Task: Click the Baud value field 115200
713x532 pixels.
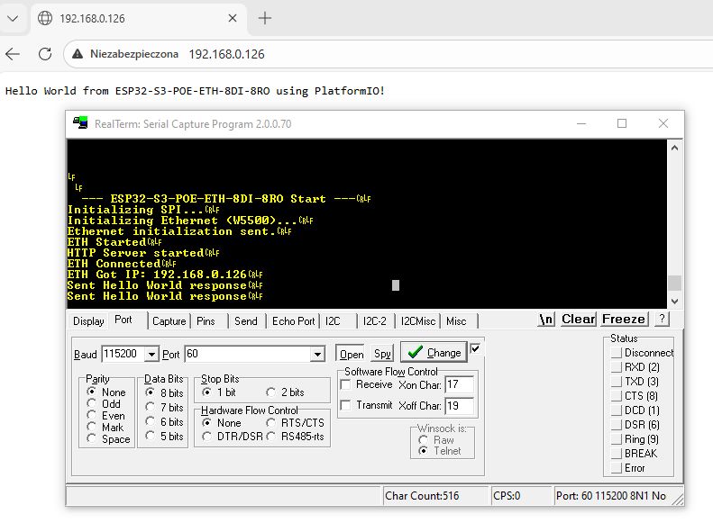Action: coord(123,354)
